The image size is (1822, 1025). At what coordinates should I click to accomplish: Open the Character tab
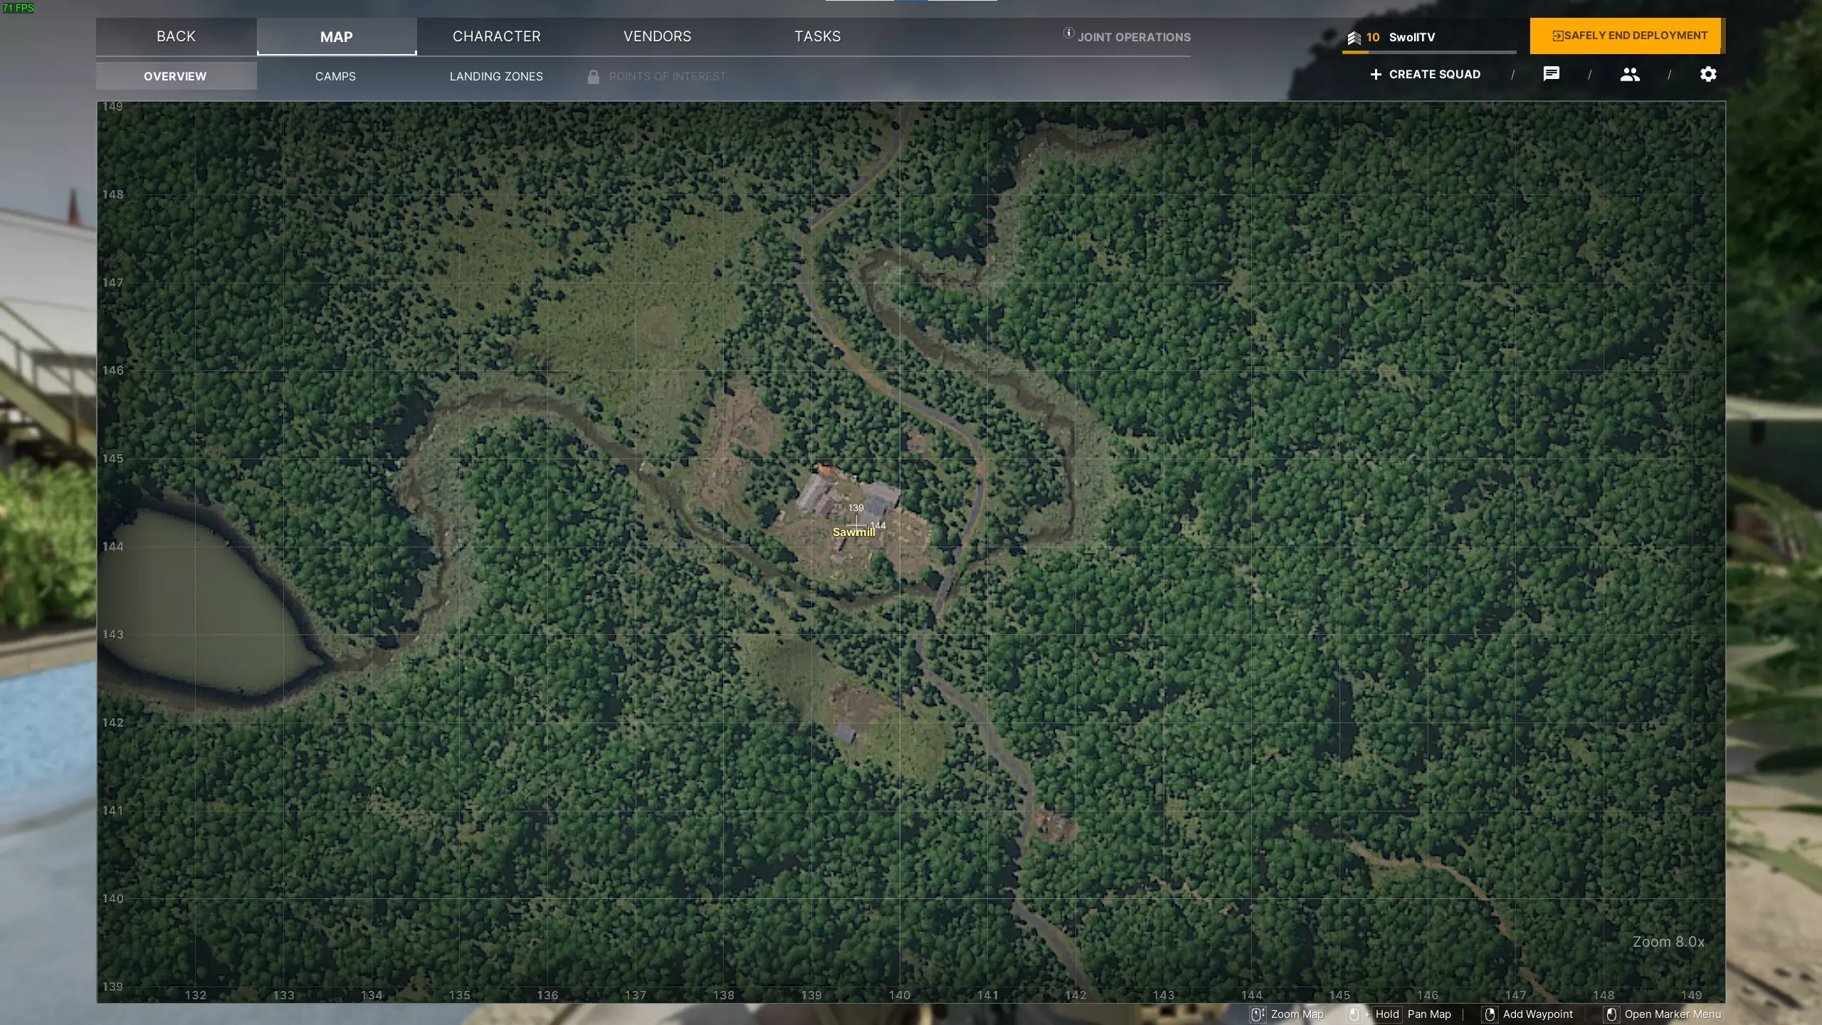[497, 36]
